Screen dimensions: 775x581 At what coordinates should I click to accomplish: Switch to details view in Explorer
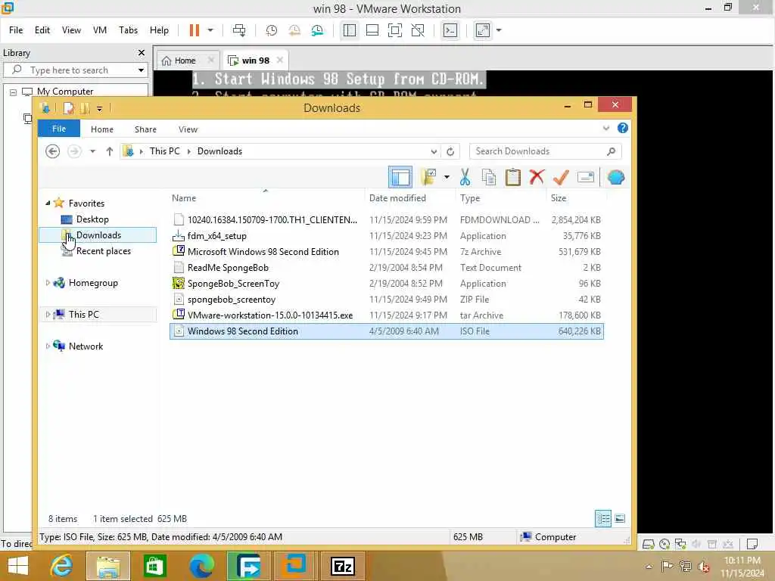(x=603, y=519)
